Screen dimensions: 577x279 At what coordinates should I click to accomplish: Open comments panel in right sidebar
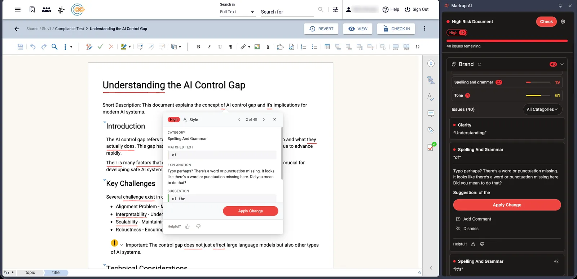coord(431,114)
